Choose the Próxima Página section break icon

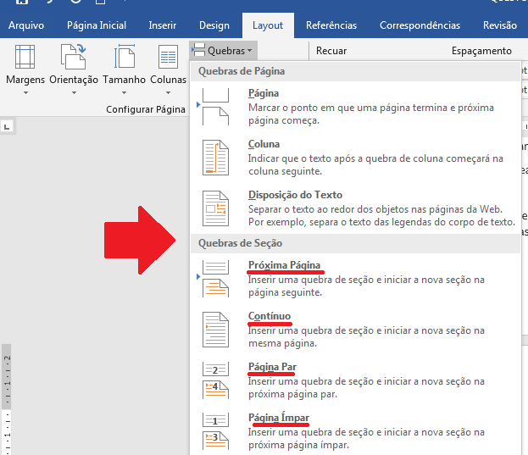[x=215, y=278]
